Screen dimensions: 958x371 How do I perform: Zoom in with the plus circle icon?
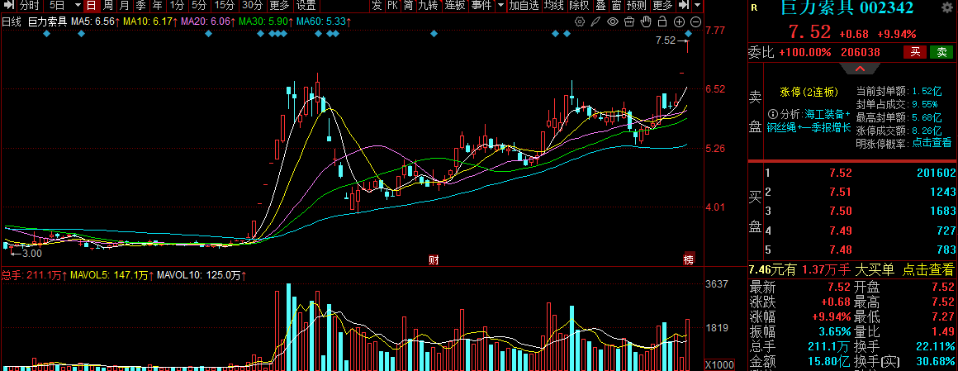click(x=679, y=22)
